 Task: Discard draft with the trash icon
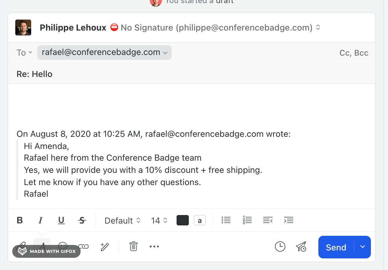[x=133, y=246]
